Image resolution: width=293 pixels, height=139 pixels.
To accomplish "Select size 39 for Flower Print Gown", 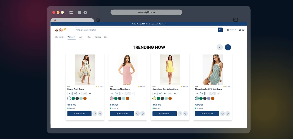I will tap(69, 94).
